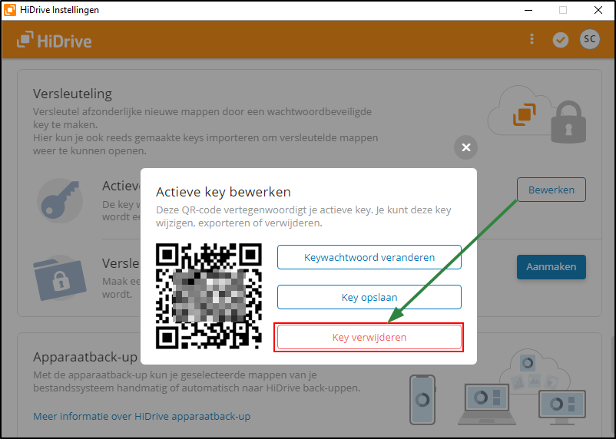Open the three-dot more options menu
Viewport: 616px width, 439px height.
pos(532,39)
